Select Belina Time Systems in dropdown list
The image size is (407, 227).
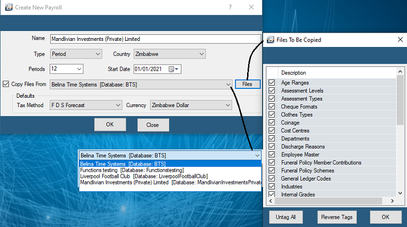170,164
